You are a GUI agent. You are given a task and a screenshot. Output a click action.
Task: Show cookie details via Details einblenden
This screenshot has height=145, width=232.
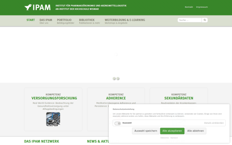214,123
